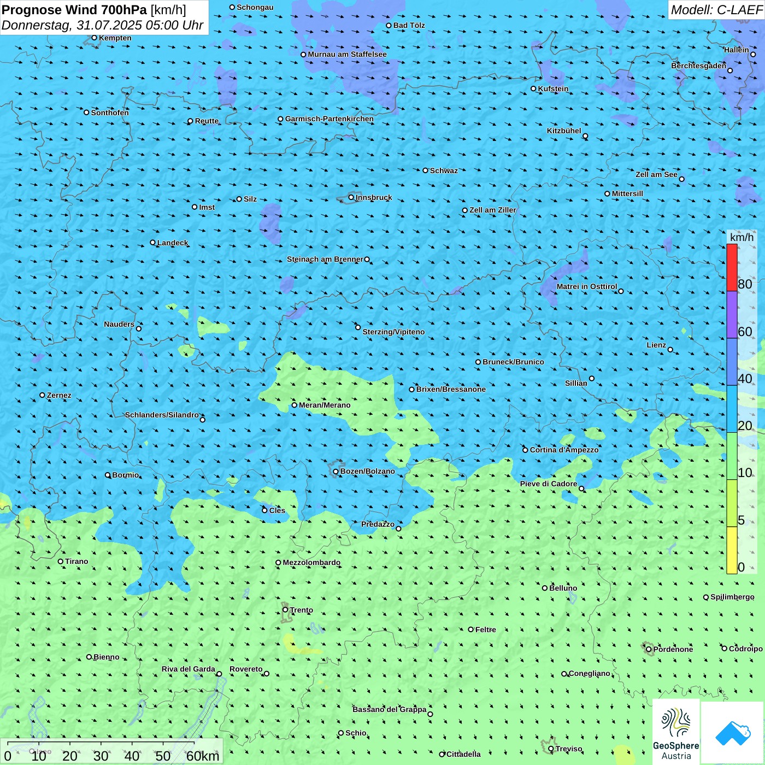The width and height of the screenshot is (765, 765).
Task: Click the 'Modell: C-LAEF' label
Action: [x=716, y=10]
